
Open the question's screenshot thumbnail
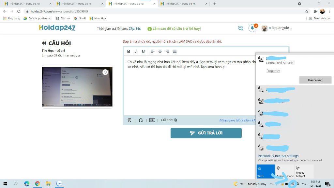(77, 86)
